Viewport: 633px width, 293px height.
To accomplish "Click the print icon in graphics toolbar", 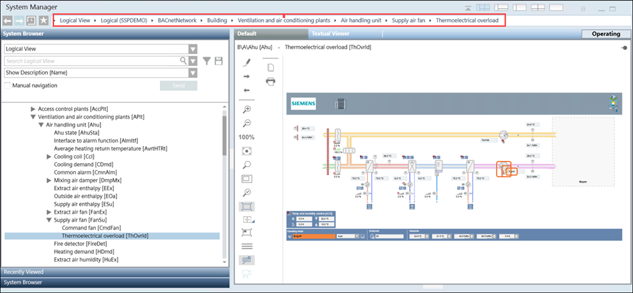I will pyautogui.click(x=271, y=81).
